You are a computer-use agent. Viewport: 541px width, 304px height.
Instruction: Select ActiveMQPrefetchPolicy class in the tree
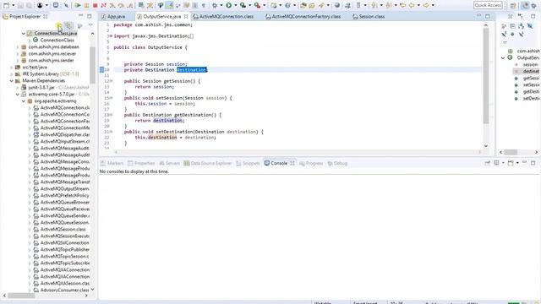[x=64, y=195]
